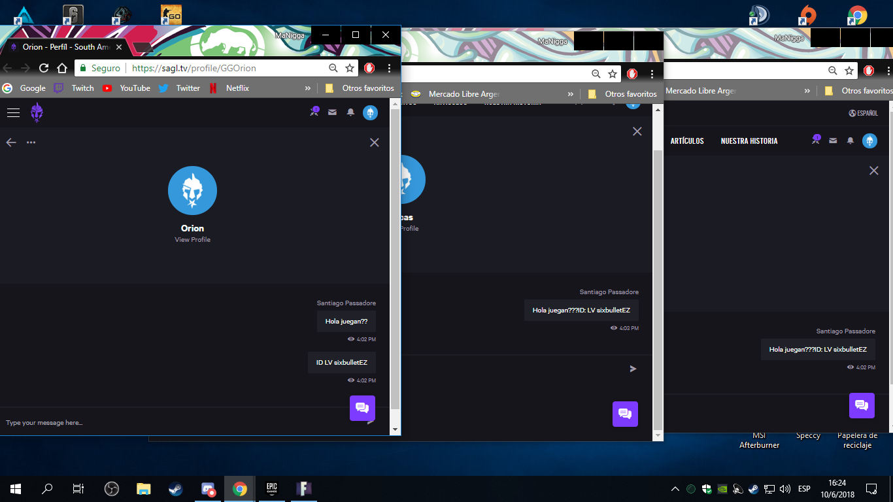Open the Origin desktop shortcut

(809, 14)
